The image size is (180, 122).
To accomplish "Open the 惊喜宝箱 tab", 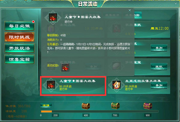I will pos(19,59).
